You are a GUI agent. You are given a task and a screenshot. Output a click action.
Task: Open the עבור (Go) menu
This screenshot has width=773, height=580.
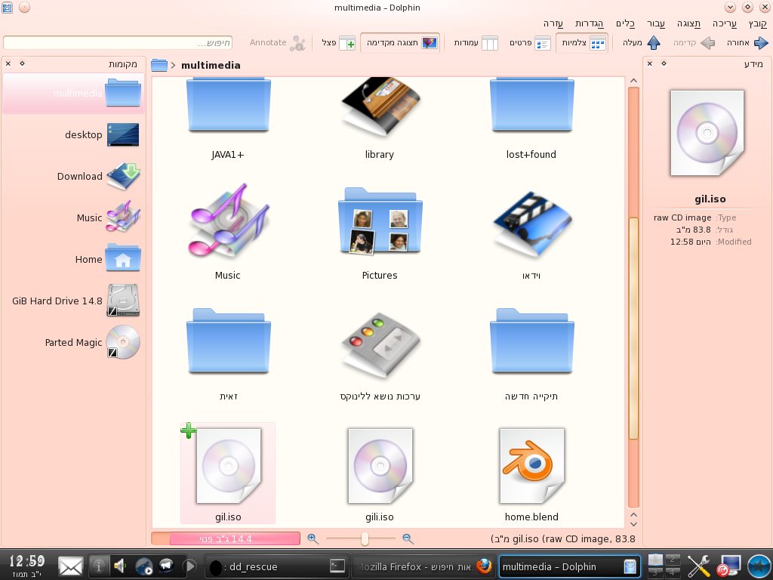pos(656,23)
